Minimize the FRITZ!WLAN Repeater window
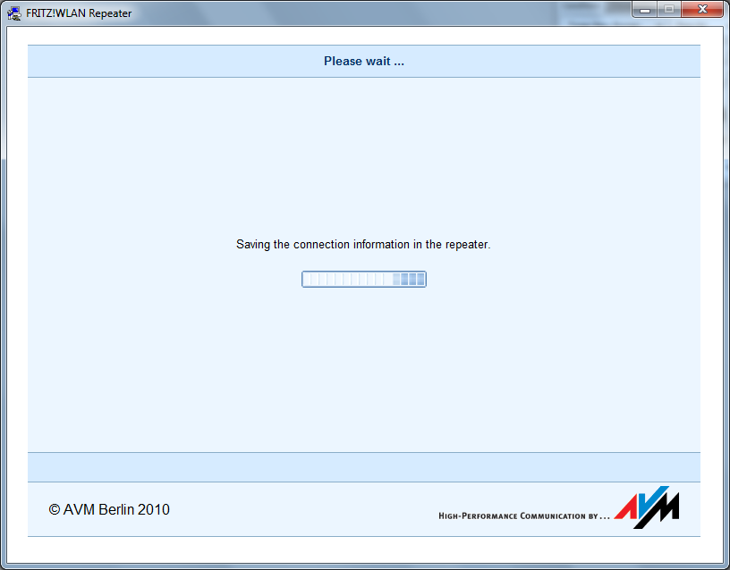The width and height of the screenshot is (730, 570). (647, 10)
